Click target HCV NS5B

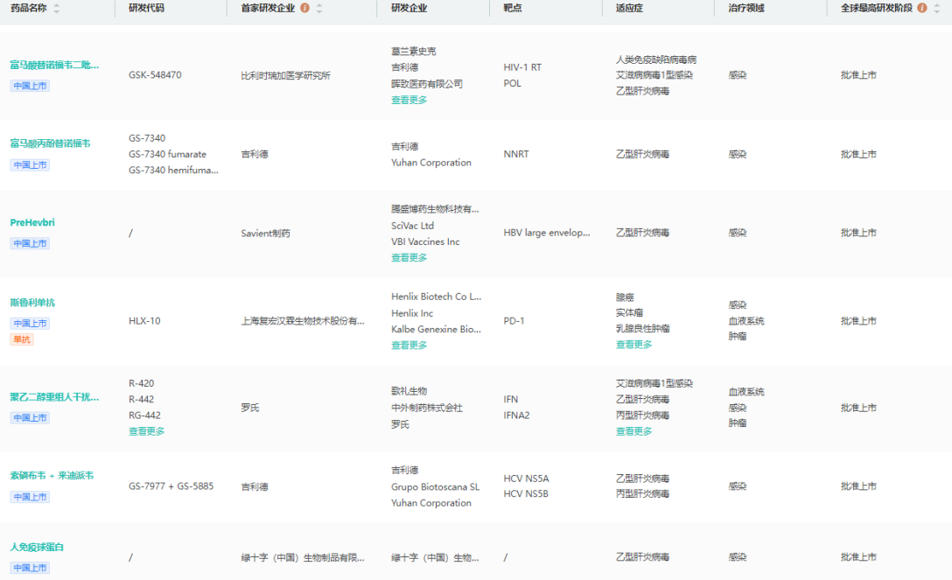click(x=526, y=494)
